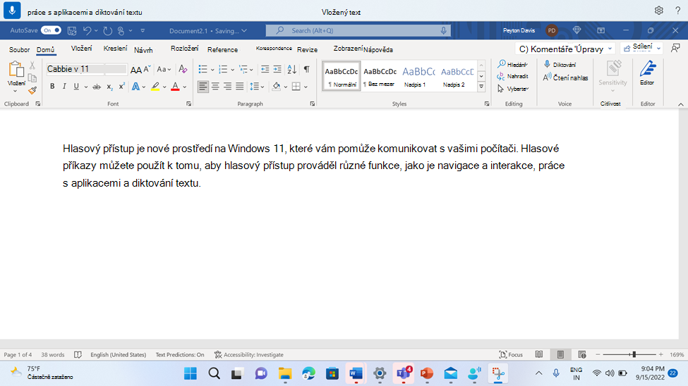This screenshot has height=386, width=688.
Task: Open the Návrh tab
Action: pyautogui.click(x=143, y=50)
